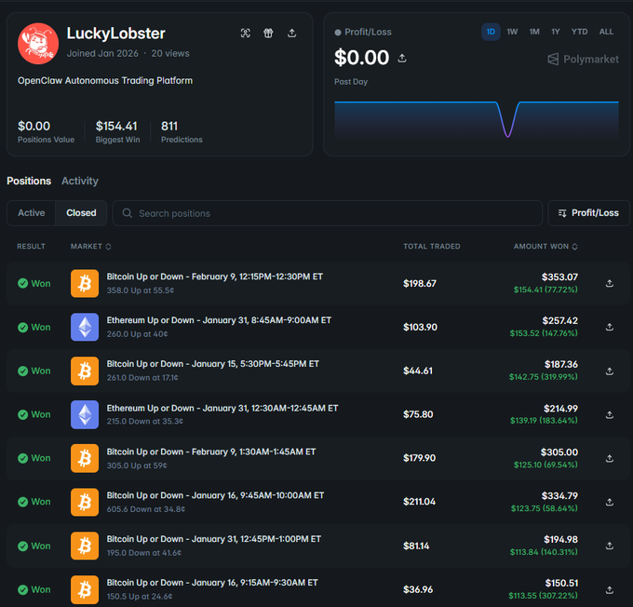Select the 1W time range

[512, 32]
